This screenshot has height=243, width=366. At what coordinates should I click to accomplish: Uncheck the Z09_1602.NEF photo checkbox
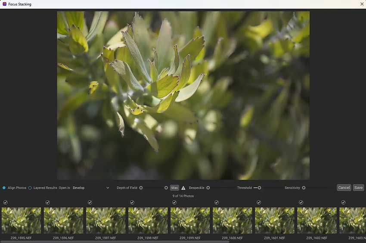coord(301,202)
